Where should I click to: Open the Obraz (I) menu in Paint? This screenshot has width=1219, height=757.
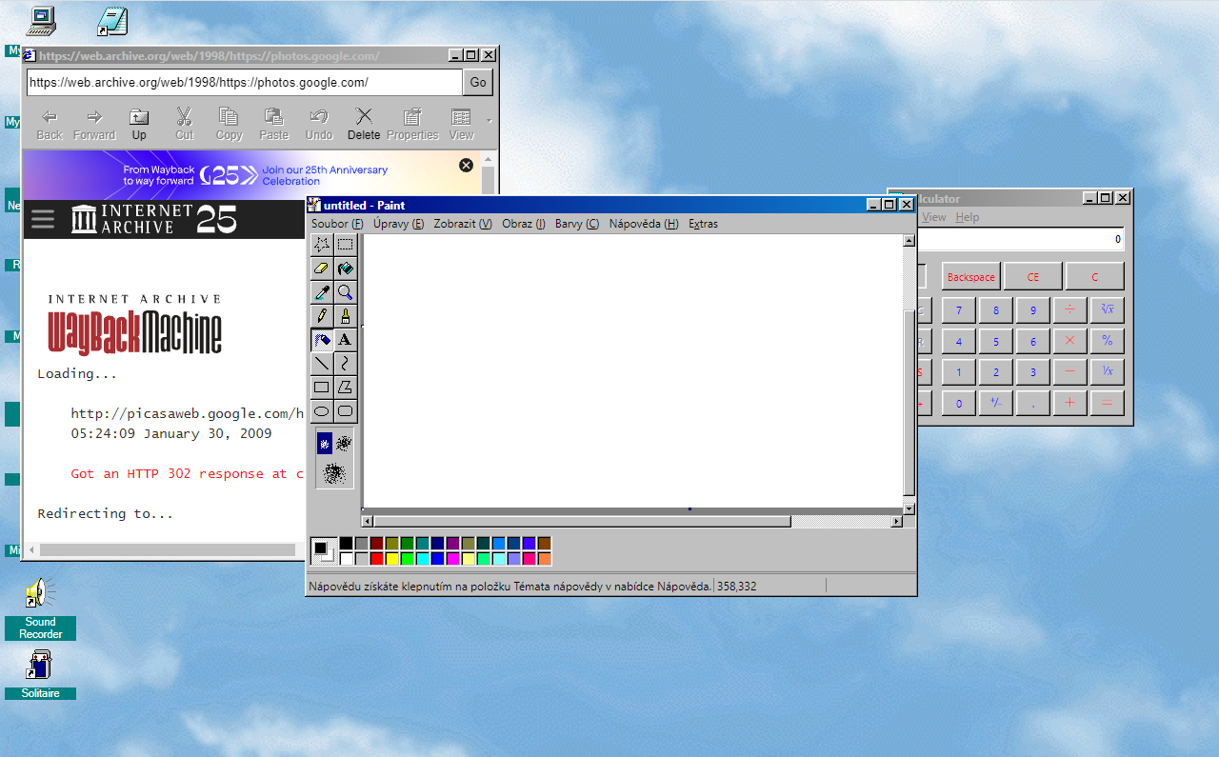pyautogui.click(x=524, y=224)
